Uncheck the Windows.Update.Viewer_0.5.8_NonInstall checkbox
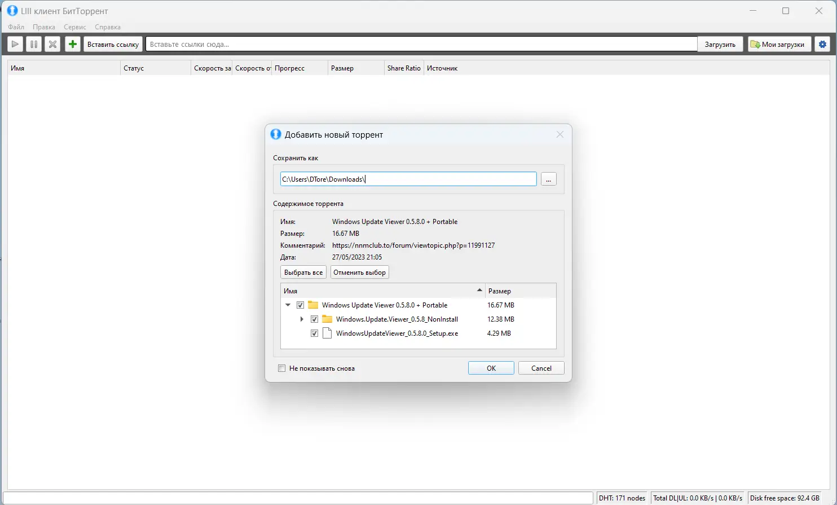Screen dimensions: 837x505 (314, 319)
